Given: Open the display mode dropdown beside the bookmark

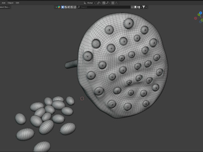Looking at the screenshot, I should [x=139, y=7].
